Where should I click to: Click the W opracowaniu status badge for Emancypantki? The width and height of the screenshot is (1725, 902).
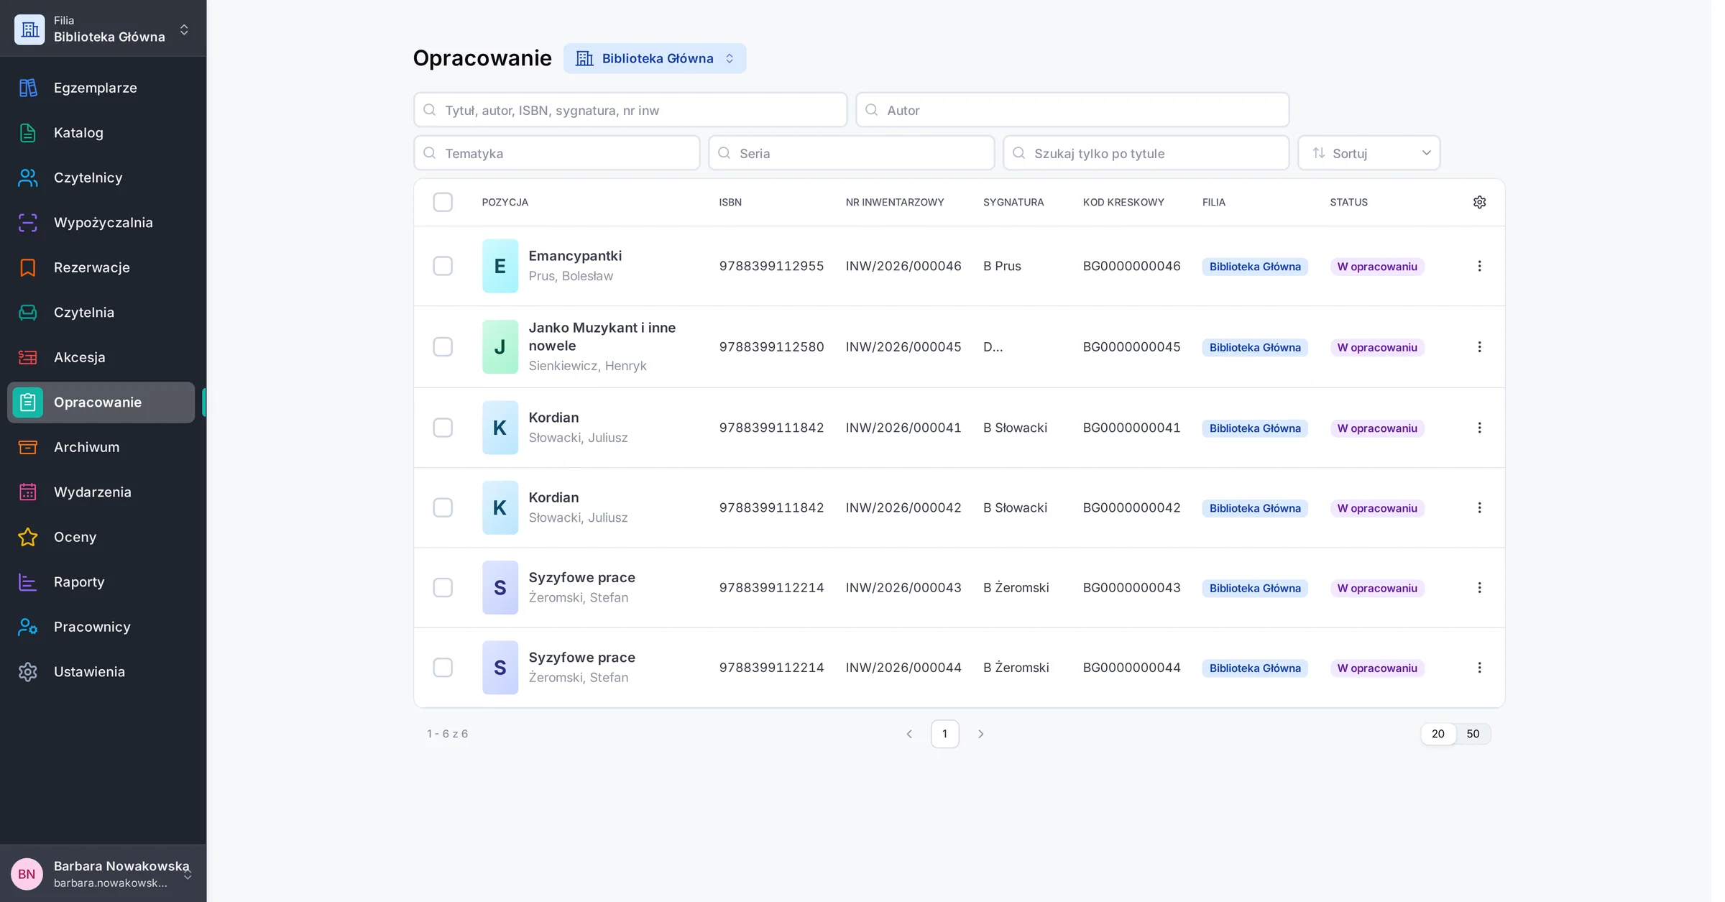(x=1377, y=267)
